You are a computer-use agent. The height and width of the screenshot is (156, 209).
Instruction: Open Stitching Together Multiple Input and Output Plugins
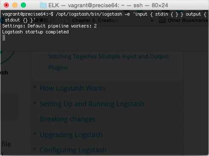click(109, 62)
